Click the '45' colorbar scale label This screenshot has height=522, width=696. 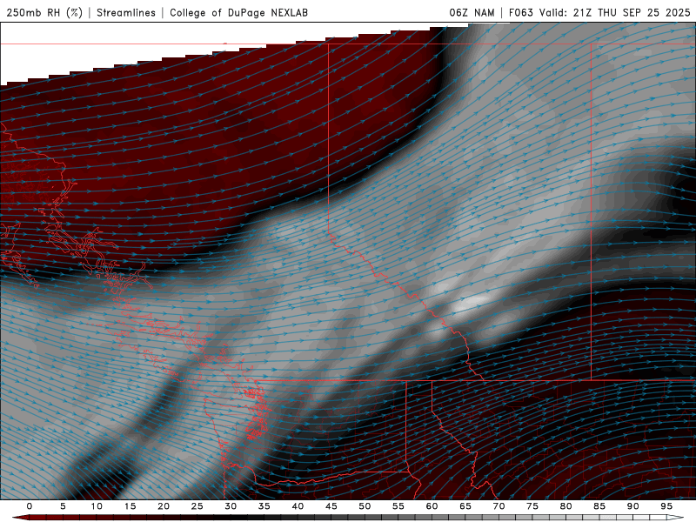[x=331, y=506]
